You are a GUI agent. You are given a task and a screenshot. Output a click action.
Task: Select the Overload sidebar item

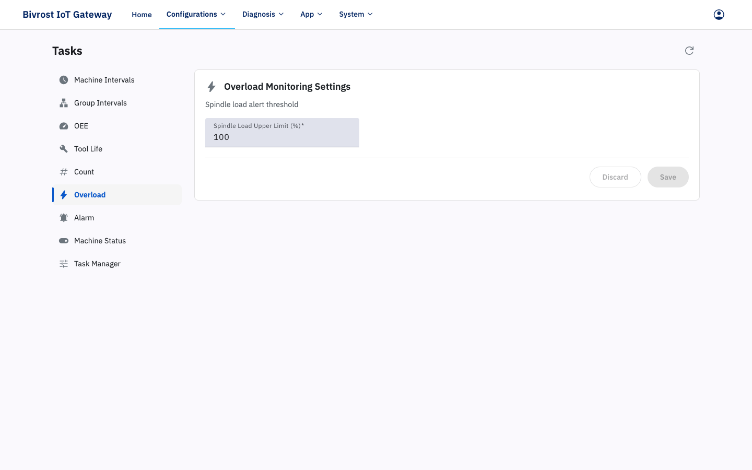pyautogui.click(x=117, y=195)
